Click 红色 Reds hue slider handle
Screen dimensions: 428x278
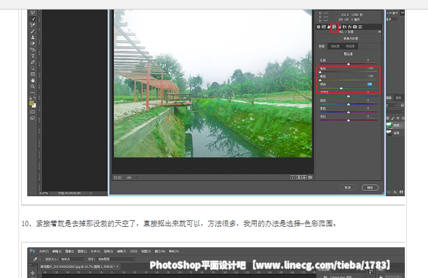tap(348, 64)
